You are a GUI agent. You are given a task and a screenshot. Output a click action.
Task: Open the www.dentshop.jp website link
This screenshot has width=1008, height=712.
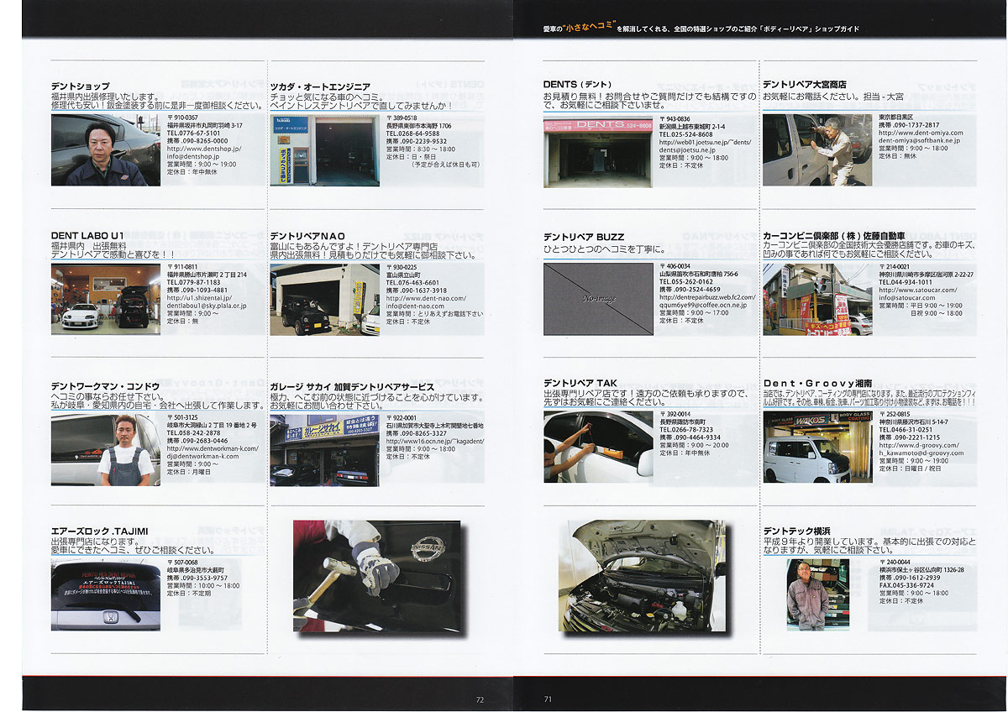click(x=204, y=148)
